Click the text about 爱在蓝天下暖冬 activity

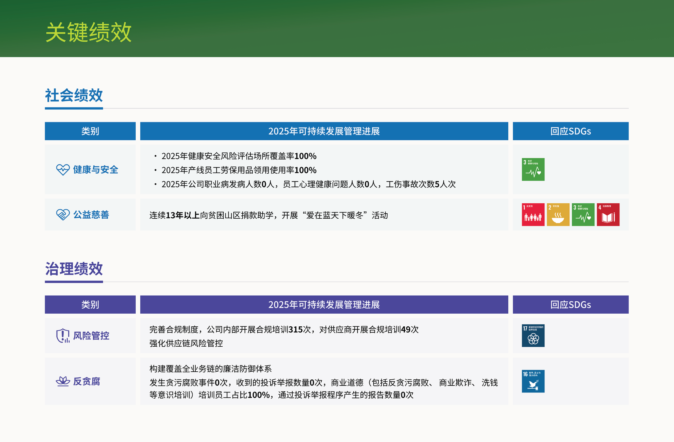(x=268, y=215)
